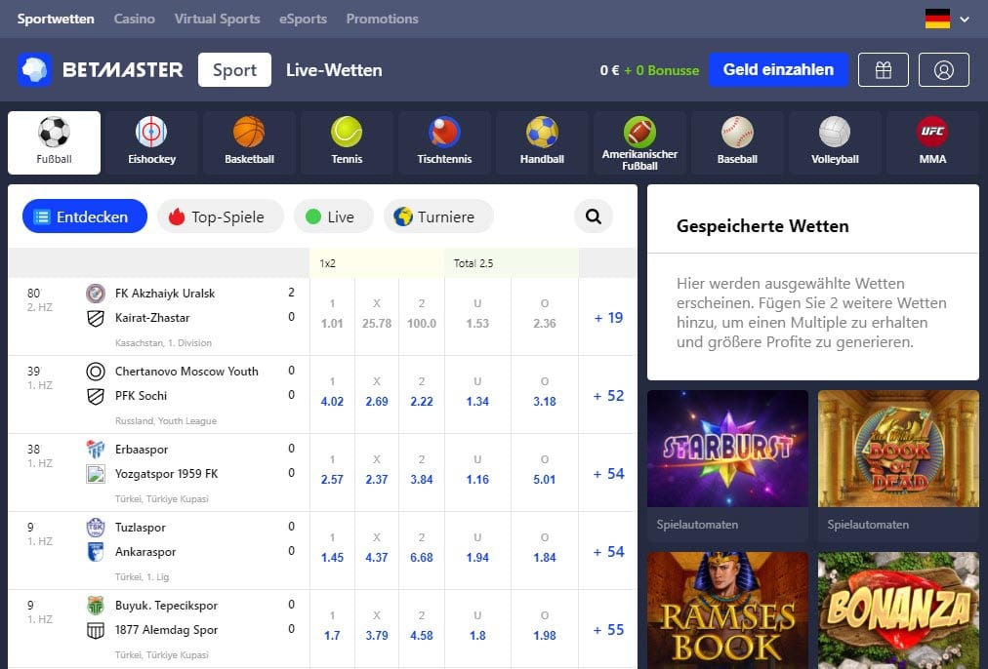The width and height of the screenshot is (988, 669).
Task: Expand +52 more markets for Chertanovo match
Action: pyautogui.click(x=608, y=395)
